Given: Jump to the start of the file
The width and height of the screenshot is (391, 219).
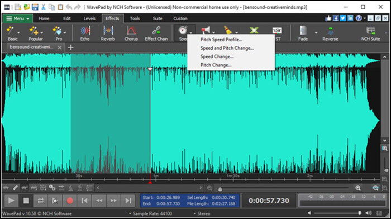Looking at the screenshot, I should pyautogui.click(x=84, y=201).
